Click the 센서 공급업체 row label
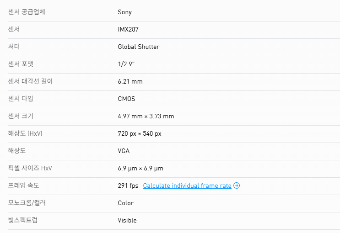The image size is (340, 233). 27,12
